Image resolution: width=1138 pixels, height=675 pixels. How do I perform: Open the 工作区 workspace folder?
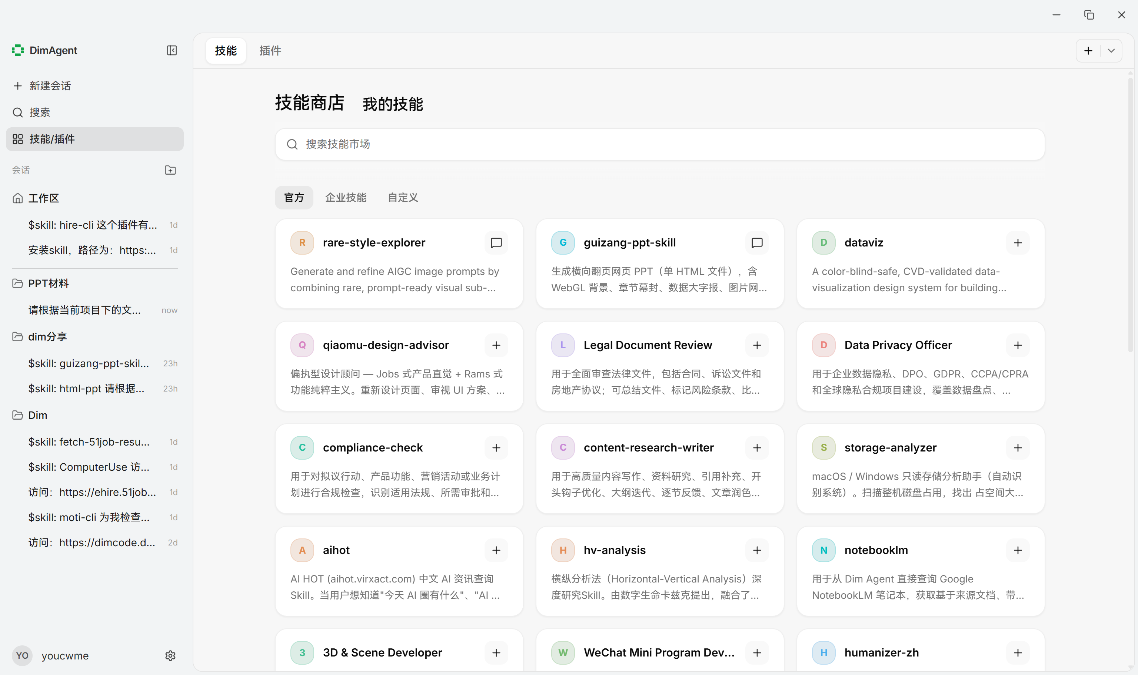pyautogui.click(x=95, y=198)
